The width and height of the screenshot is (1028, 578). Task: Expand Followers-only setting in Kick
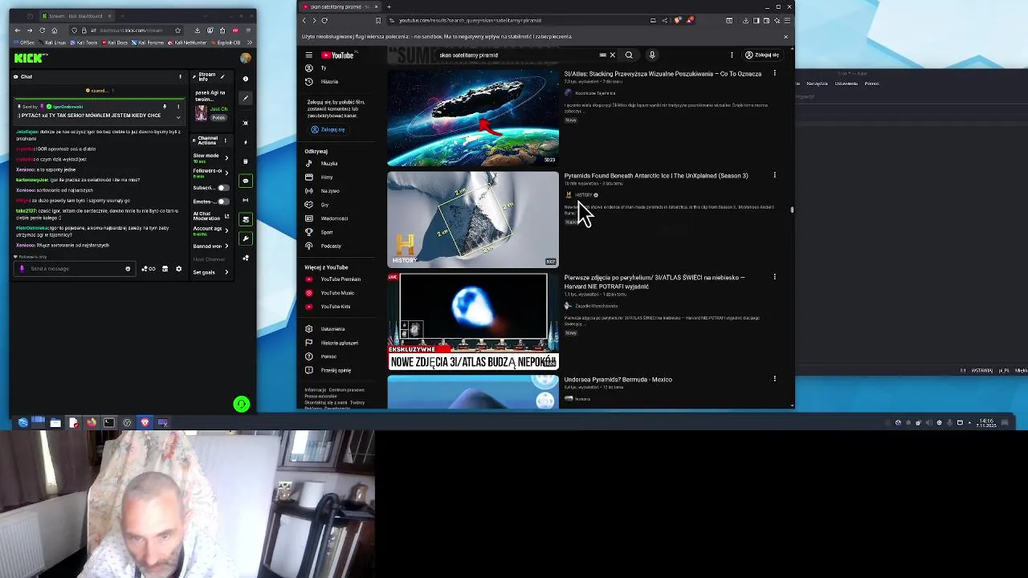point(210,173)
